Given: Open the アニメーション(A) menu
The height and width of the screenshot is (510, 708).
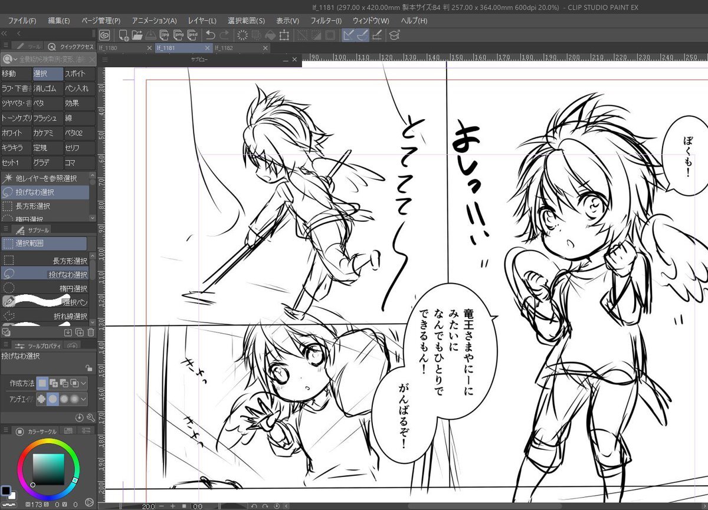Looking at the screenshot, I should pos(155,21).
